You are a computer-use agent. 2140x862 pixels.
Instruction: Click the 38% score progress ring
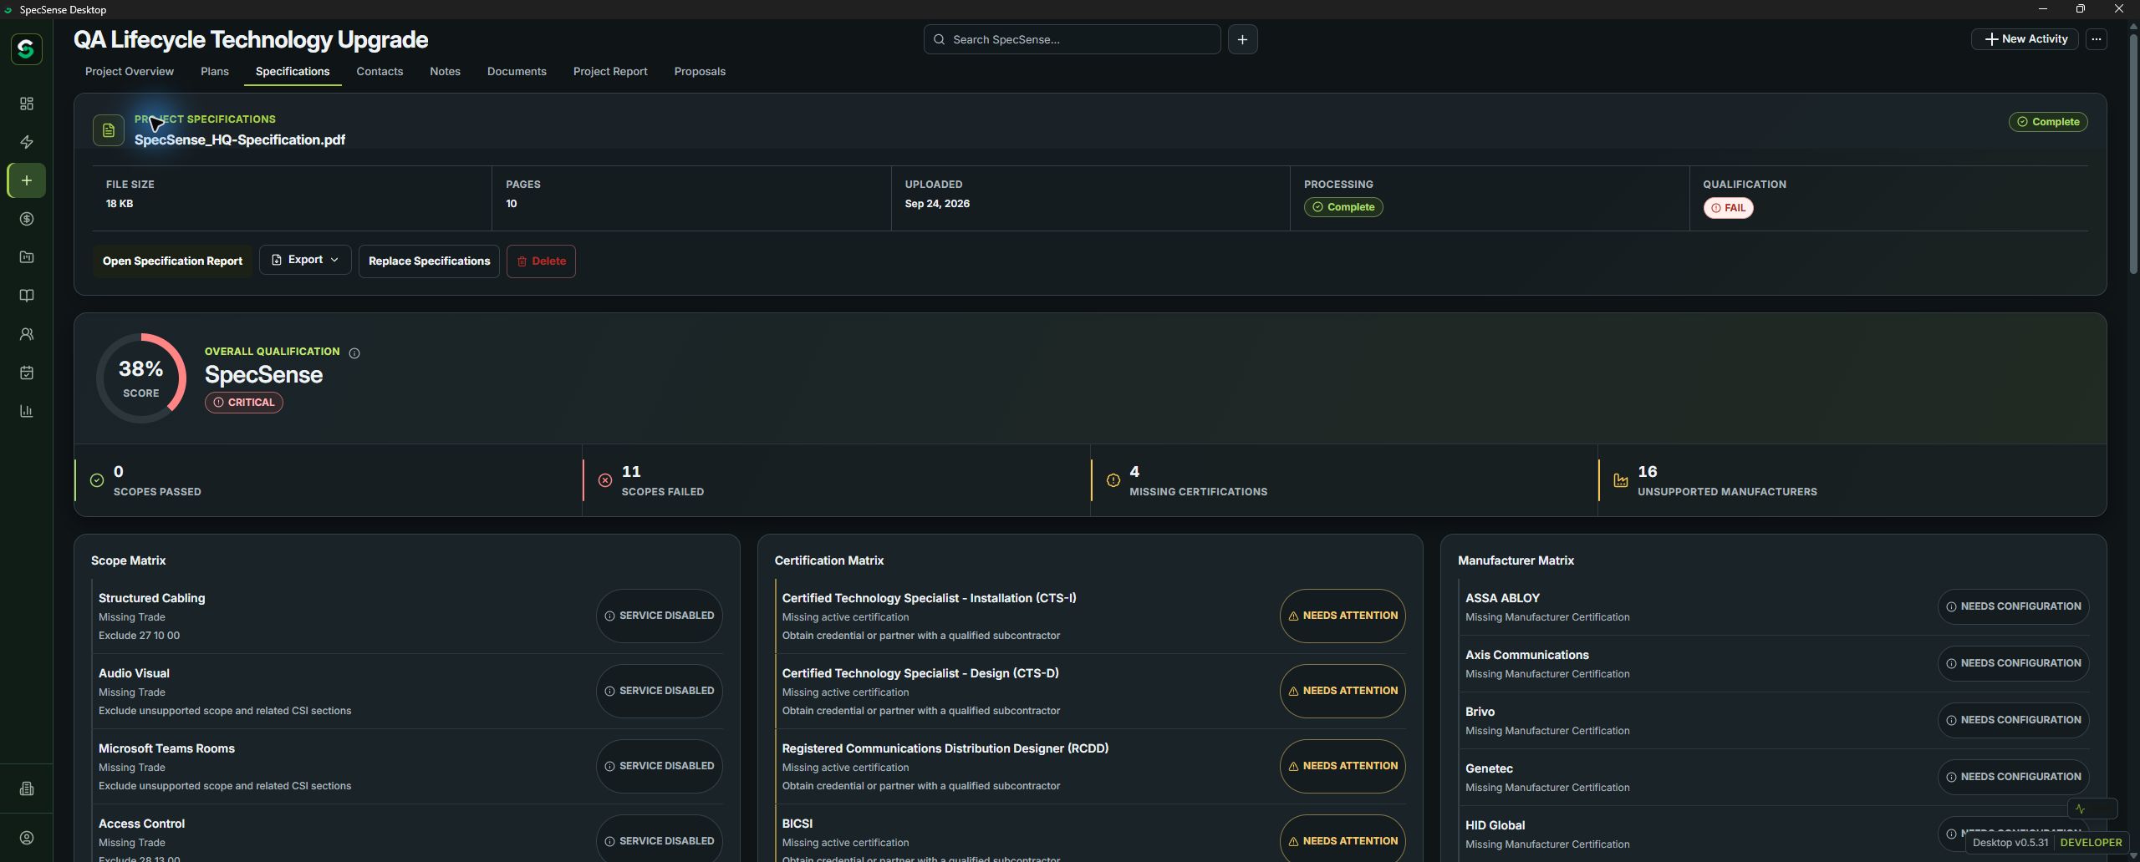point(140,378)
